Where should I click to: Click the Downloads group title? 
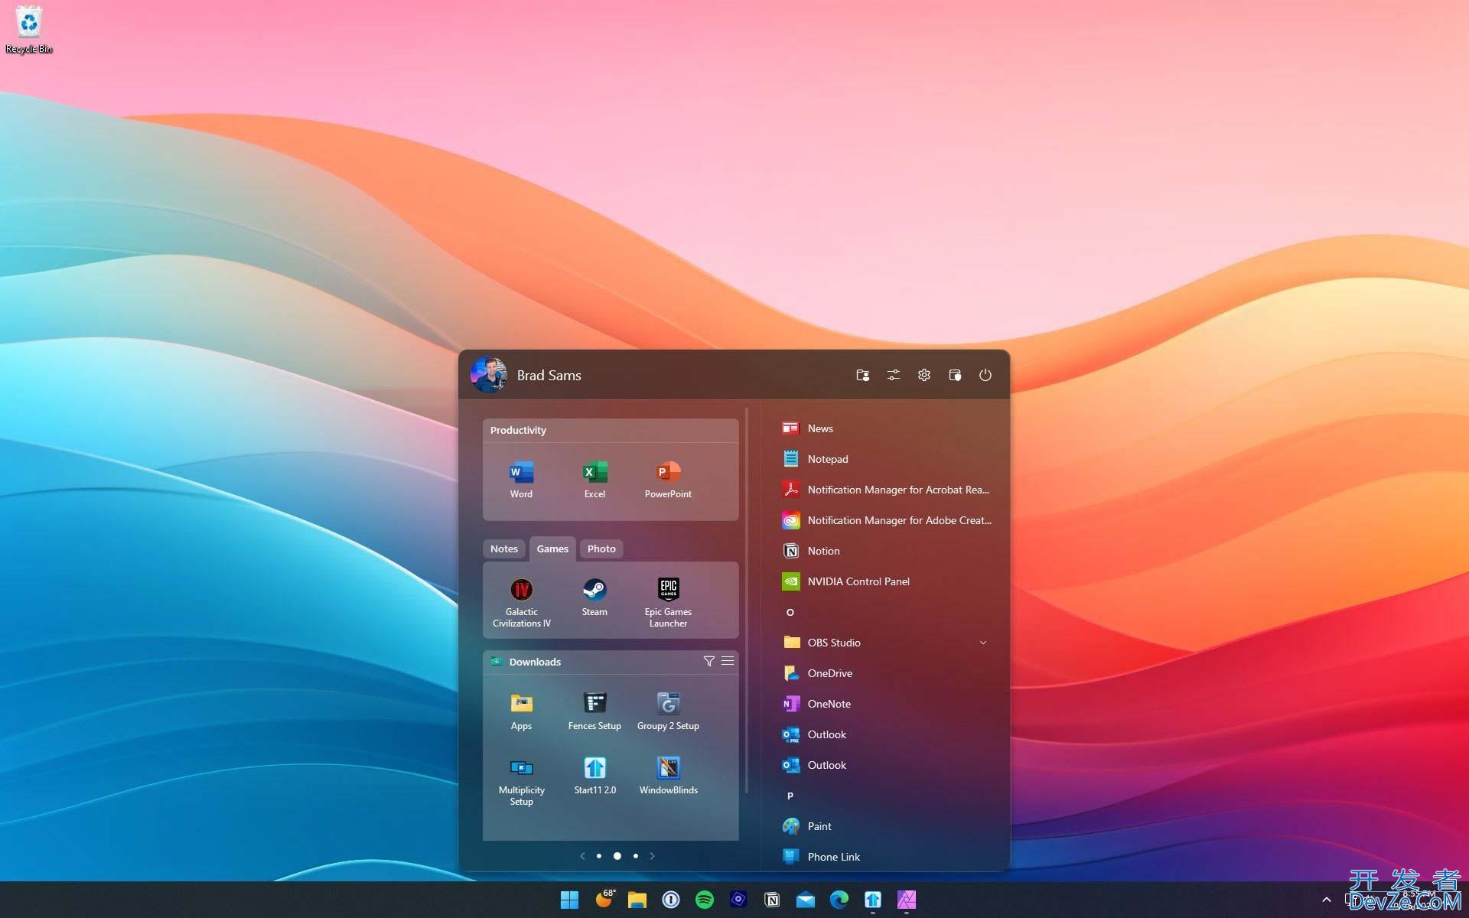(x=535, y=662)
